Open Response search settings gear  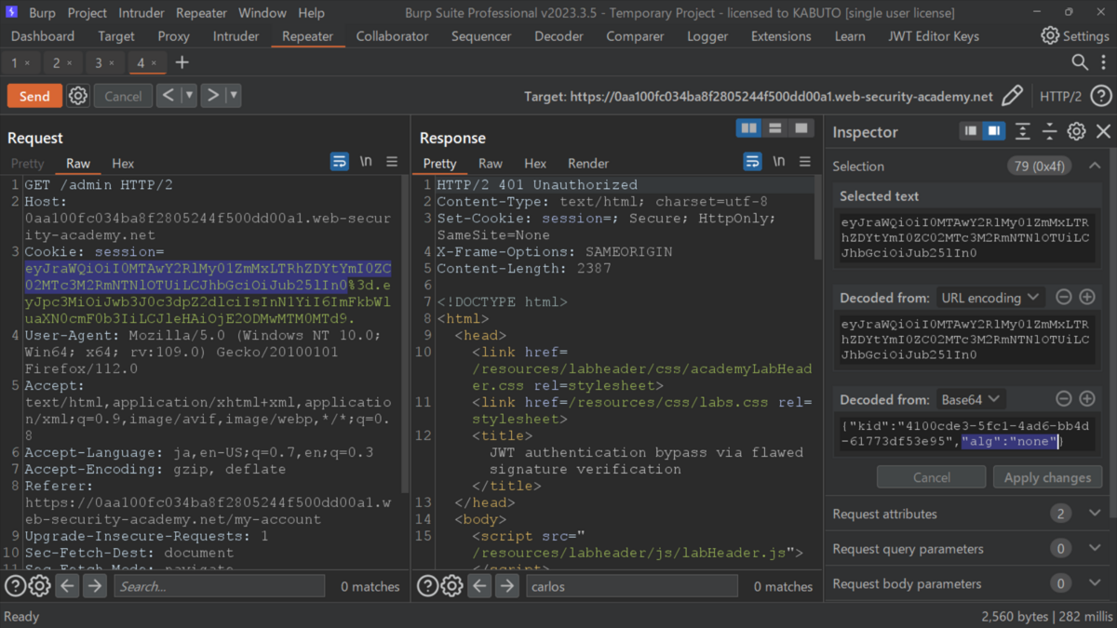coord(451,586)
